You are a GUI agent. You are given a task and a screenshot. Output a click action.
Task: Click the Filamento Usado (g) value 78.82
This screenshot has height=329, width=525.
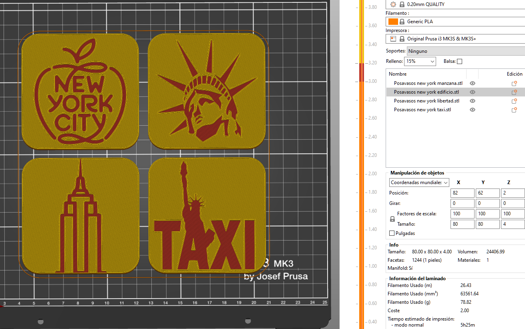[467, 302]
